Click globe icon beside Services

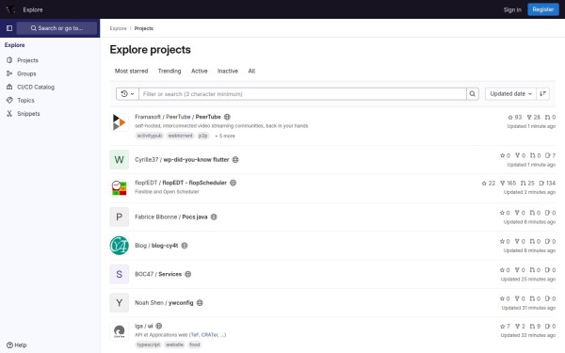(x=187, y=274)
